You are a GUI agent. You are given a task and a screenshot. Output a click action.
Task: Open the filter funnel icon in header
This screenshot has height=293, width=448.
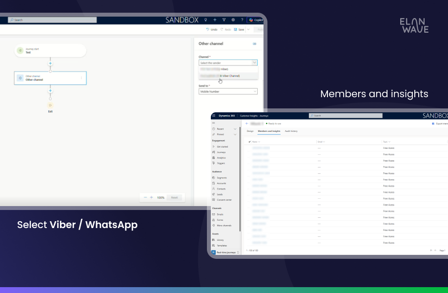[224, 20]
